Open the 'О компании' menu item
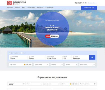Screen dimensions: 105x90 49,8
